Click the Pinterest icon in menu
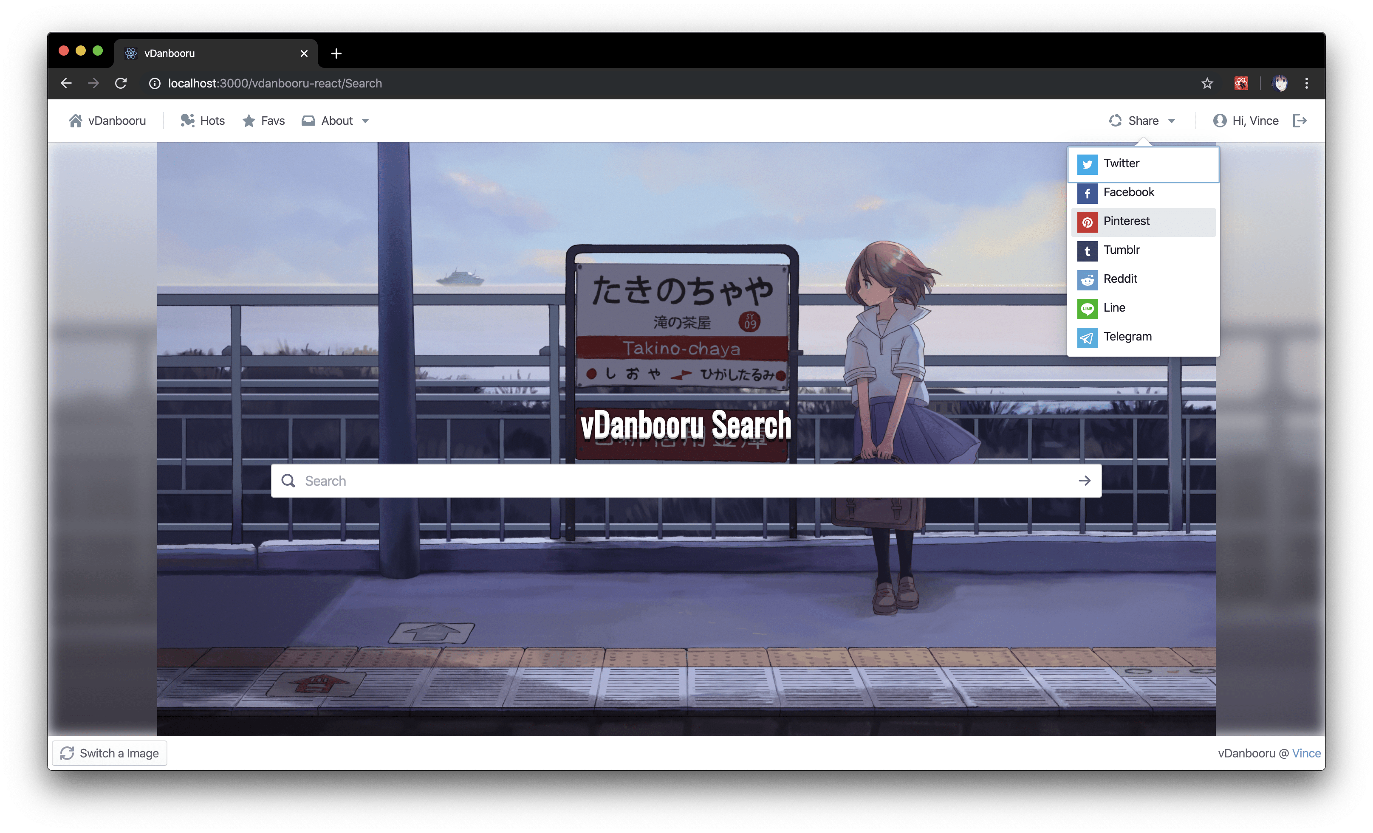 pyautogui.click(x=1087, y=222)
